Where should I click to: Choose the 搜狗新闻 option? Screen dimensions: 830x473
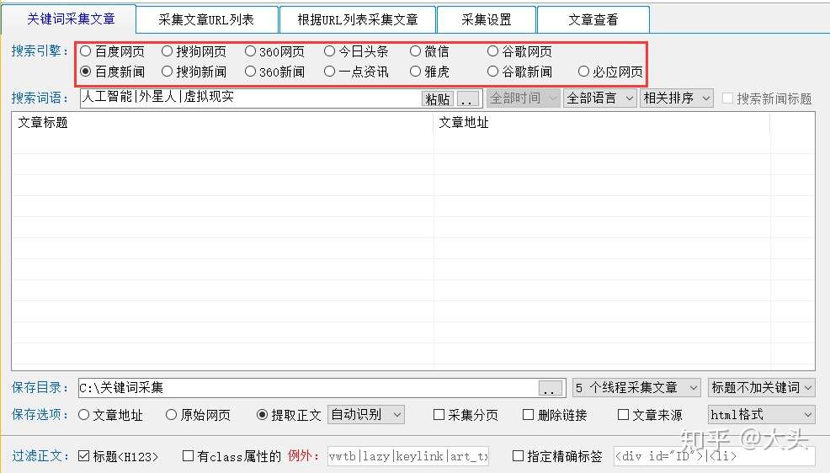pyautogui.click(x=167, y=71)
